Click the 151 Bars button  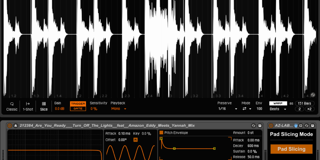pyautogui.click(x=305, y=104)
